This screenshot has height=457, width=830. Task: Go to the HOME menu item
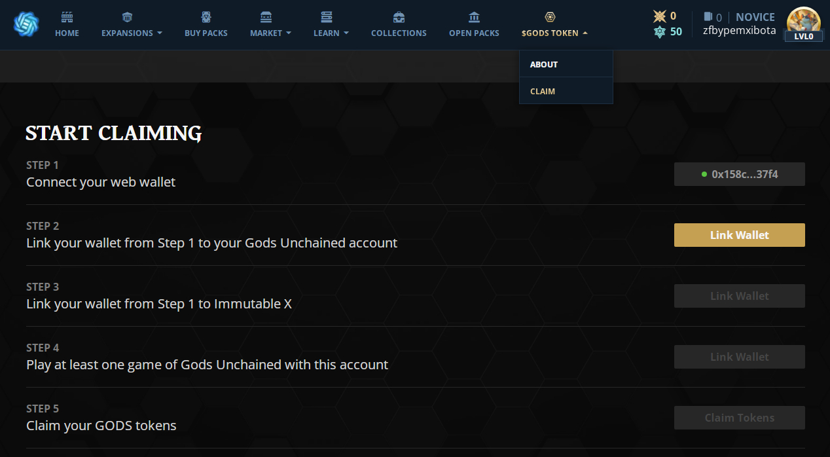click(67, 33)
